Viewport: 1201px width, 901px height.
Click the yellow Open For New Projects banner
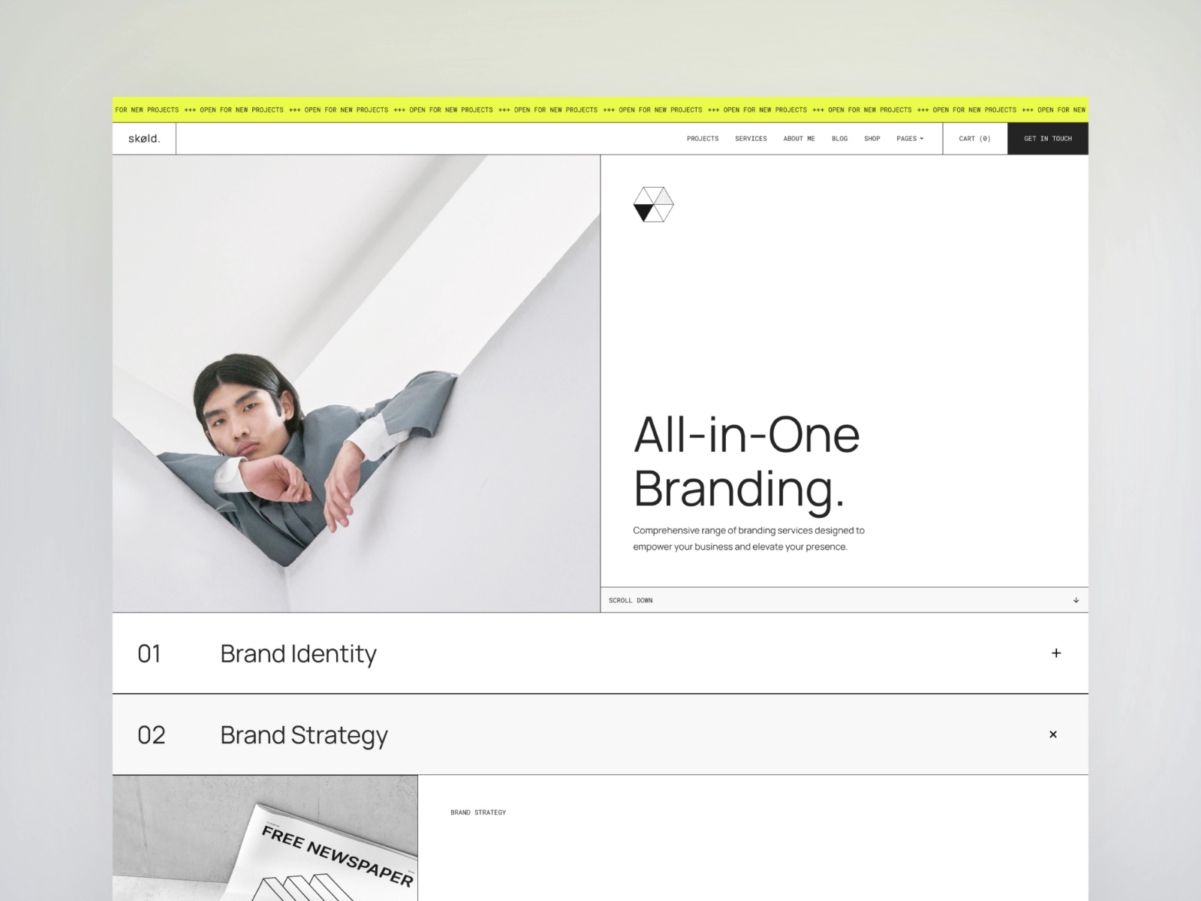[x=600, y=110]
